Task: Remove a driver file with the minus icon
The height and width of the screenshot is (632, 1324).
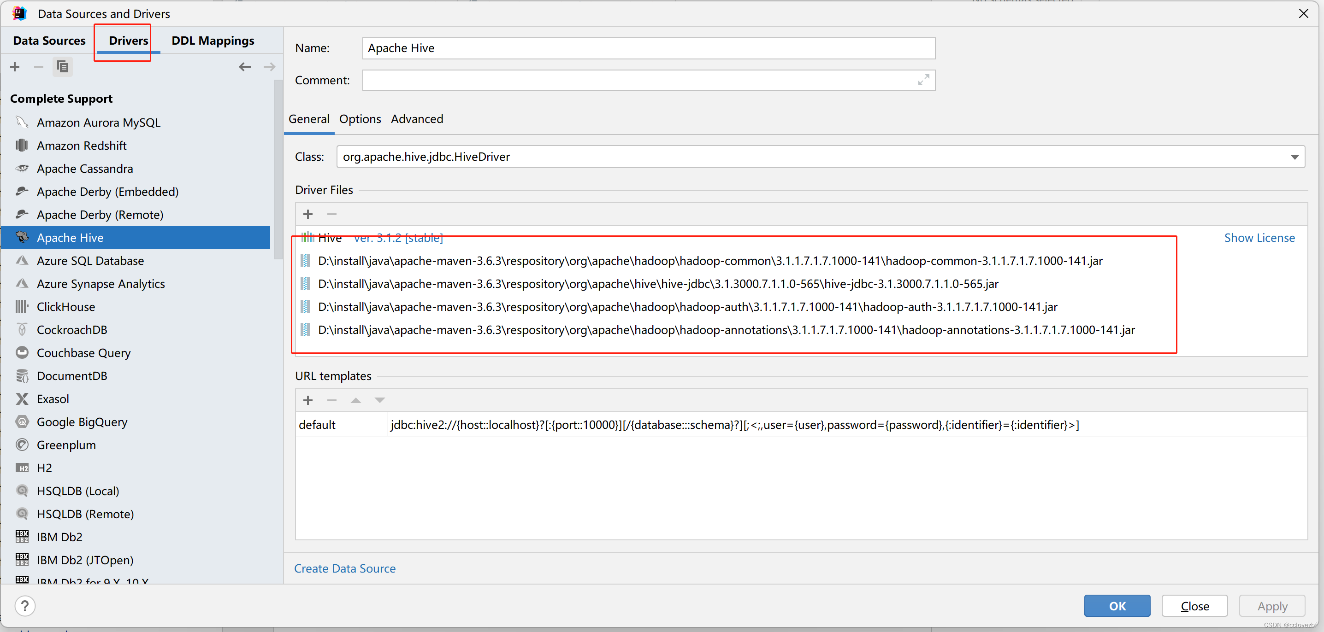Action: (x=331, y=214)
